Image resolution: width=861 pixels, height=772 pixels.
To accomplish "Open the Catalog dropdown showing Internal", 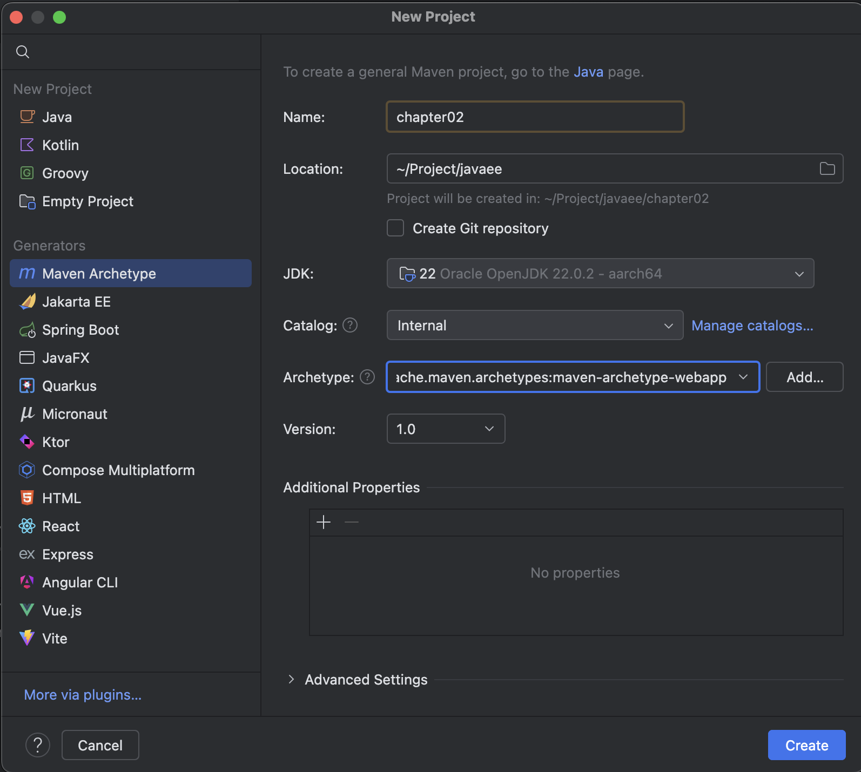I will click(x=535, y=326).
